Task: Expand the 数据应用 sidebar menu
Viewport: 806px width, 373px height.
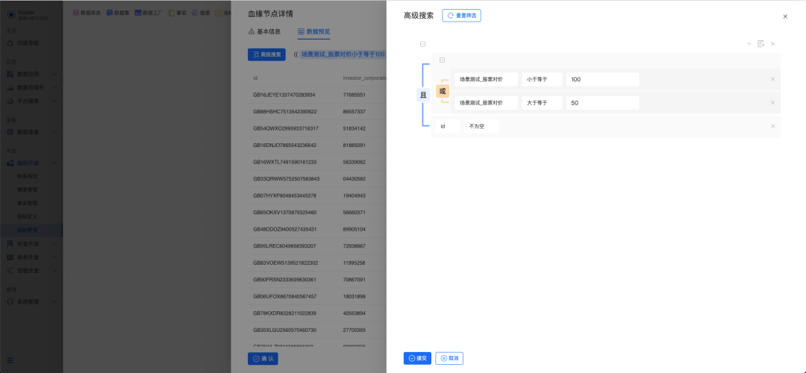Action: (x=31, y=74)
